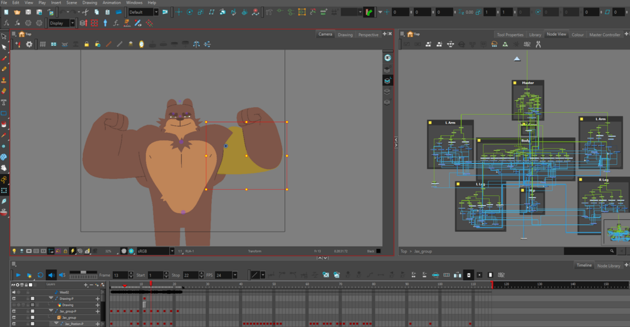Switch to the Library tab
Screen dimensions: 630x327
coord(535,34)
